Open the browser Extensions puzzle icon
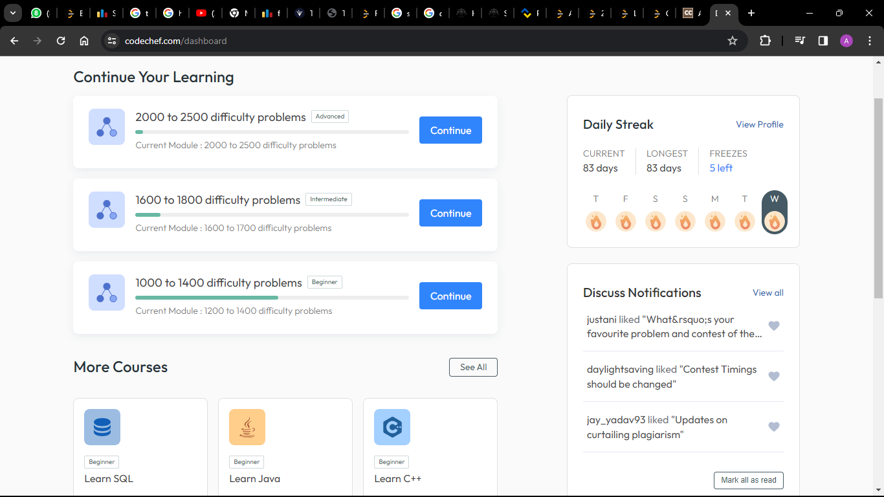The height and width of the screenshot is (497, 884). (765, 41)
